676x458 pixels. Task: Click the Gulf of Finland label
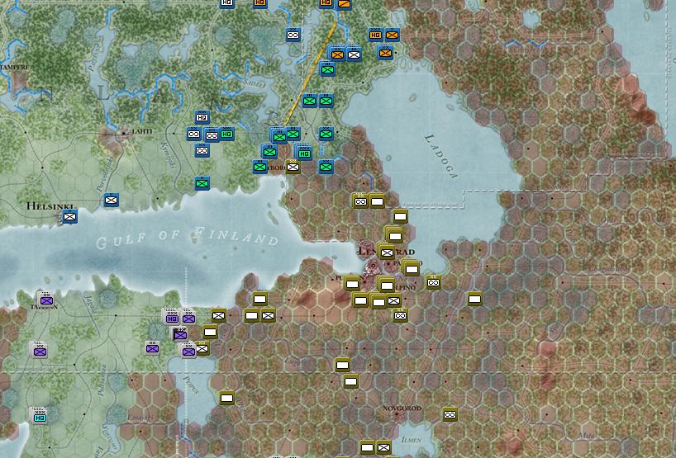[187, 238]
